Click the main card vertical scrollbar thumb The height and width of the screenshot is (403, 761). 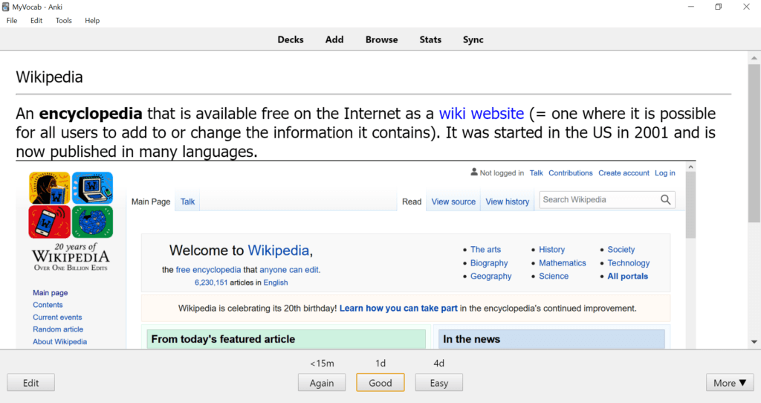(754, 144)
